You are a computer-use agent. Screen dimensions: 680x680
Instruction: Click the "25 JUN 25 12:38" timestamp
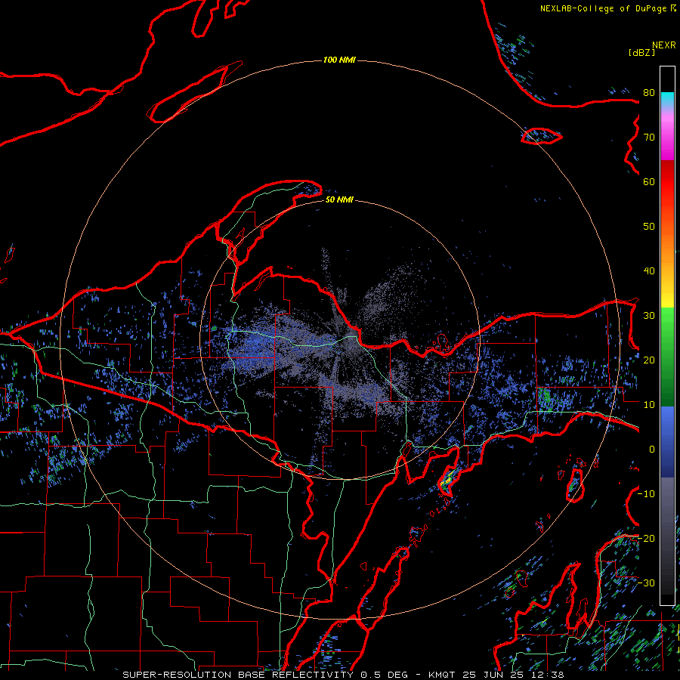click(512, 675)
